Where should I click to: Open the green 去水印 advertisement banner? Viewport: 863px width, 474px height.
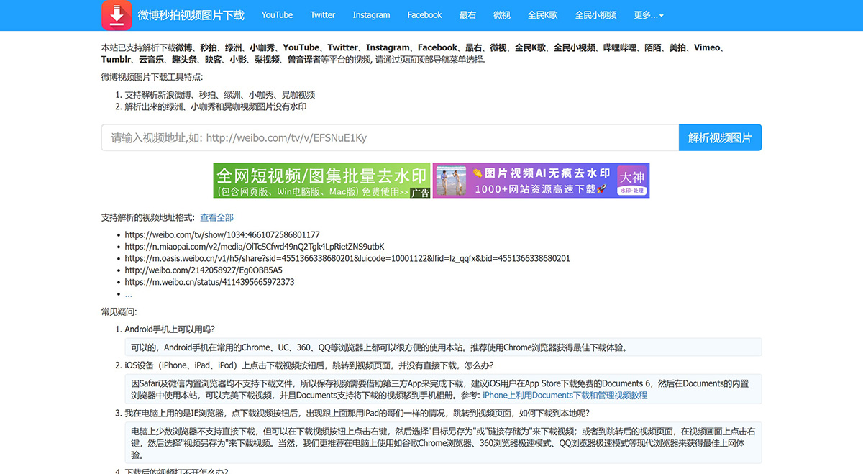pyautogui.click(x=321, y=180)
